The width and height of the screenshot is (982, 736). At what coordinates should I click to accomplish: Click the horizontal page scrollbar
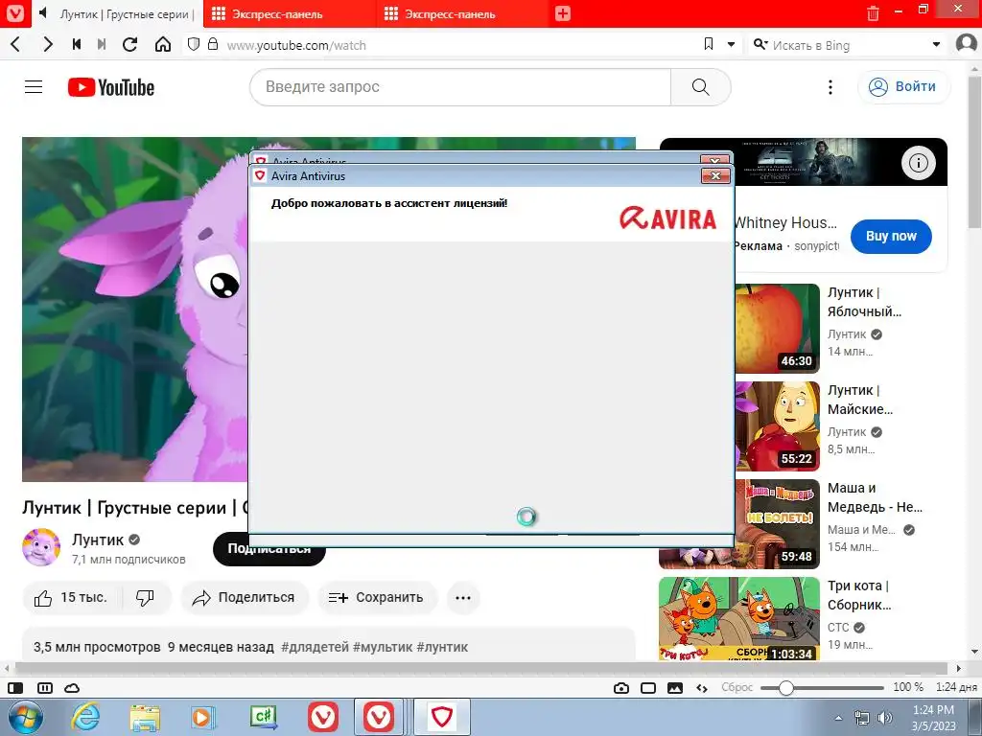coord(482,668)
